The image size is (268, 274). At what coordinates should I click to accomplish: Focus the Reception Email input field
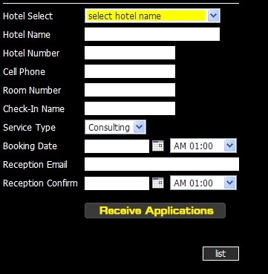tap(162, 164)
